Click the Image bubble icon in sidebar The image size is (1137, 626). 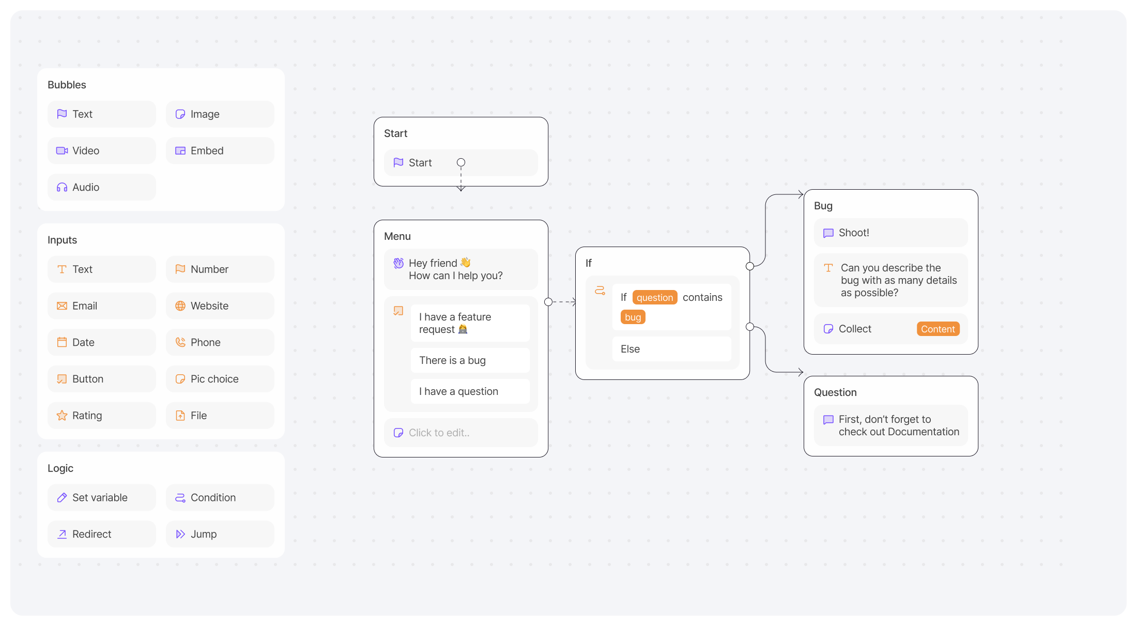tap(179, 114)
